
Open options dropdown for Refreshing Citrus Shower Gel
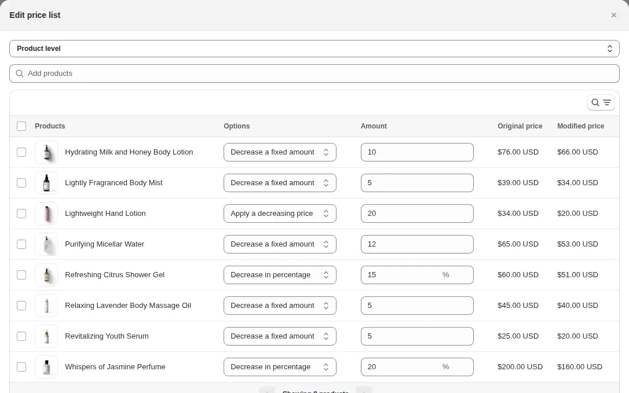coord(280,275)
